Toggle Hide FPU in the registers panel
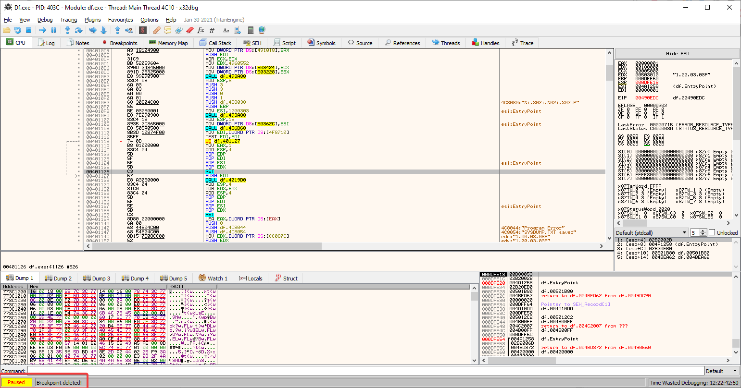Viewport: 741px width, 388px height. [x=677, y=53]
